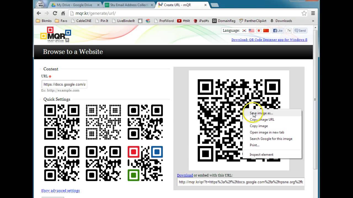The width and height of the screenshot is (353, 198).
Task: Switch language with the South Korea flag
Action: [x=244, y=31]
